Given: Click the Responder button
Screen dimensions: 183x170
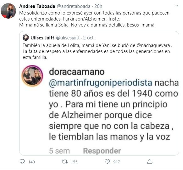Looking at the screenshot, I should click(102, 150).
